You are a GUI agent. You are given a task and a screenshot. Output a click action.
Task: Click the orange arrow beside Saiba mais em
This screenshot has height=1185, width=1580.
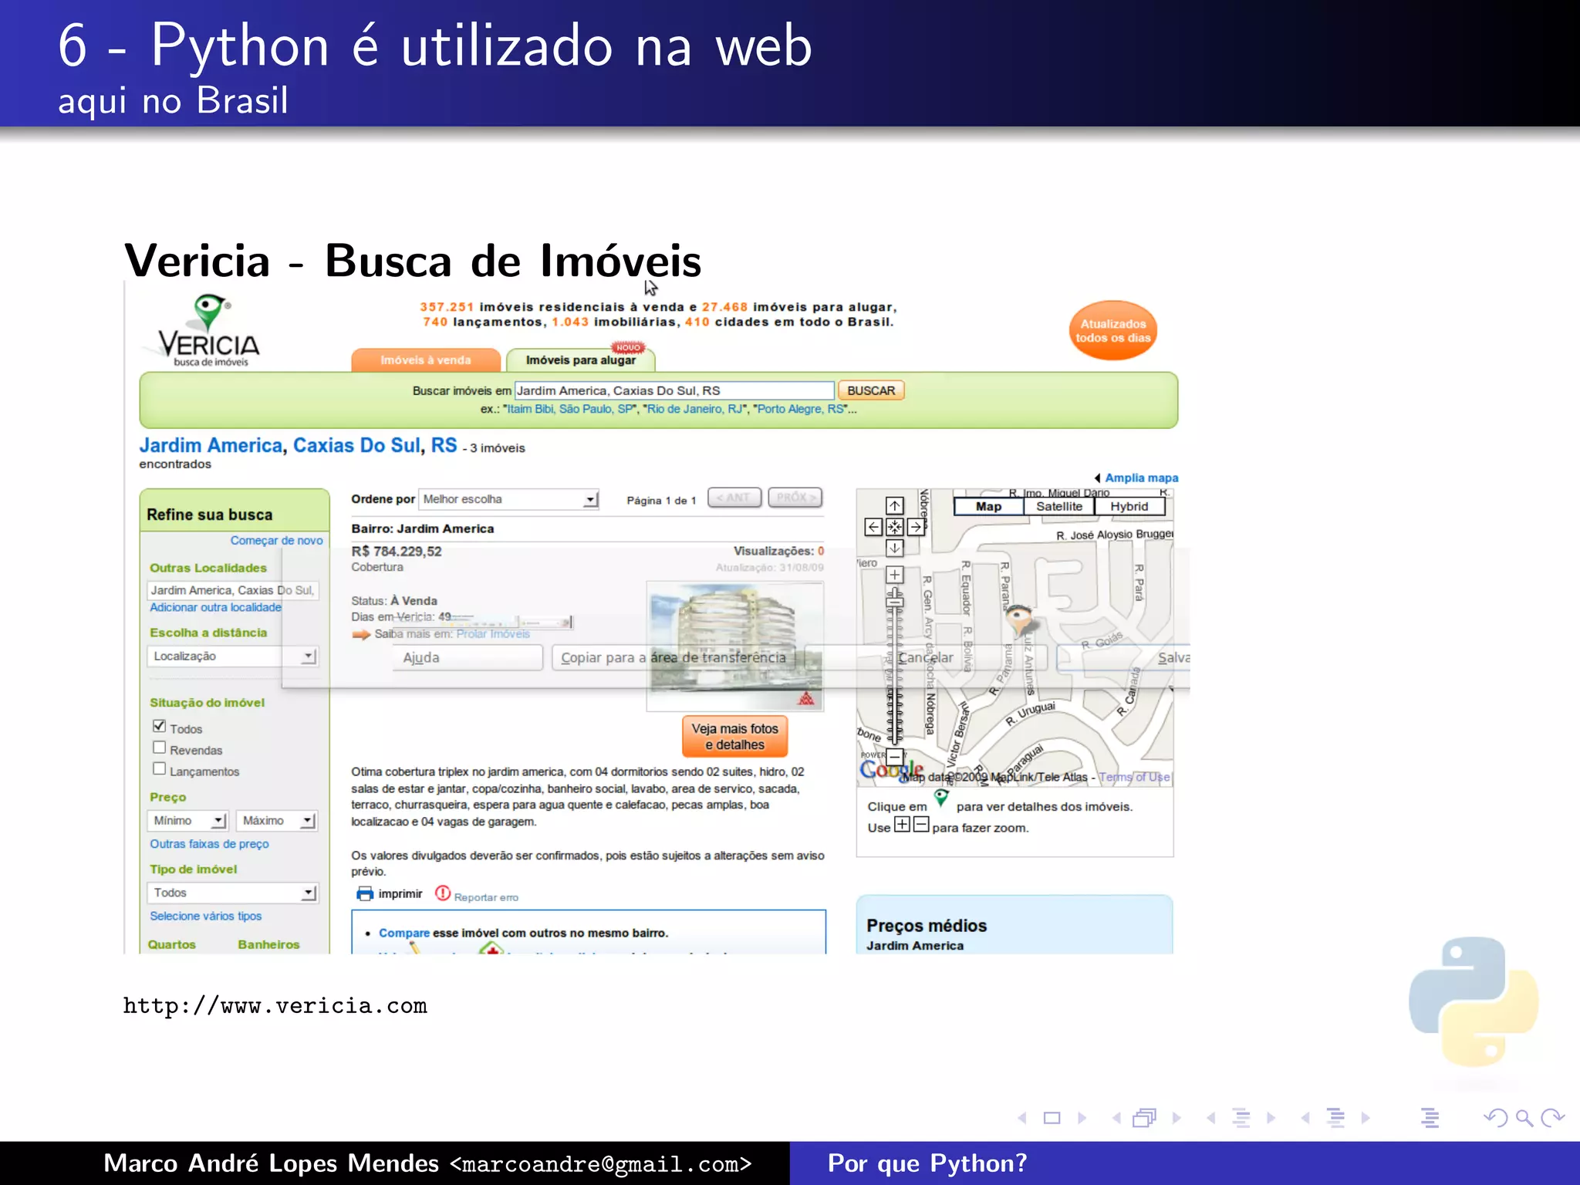361,635
